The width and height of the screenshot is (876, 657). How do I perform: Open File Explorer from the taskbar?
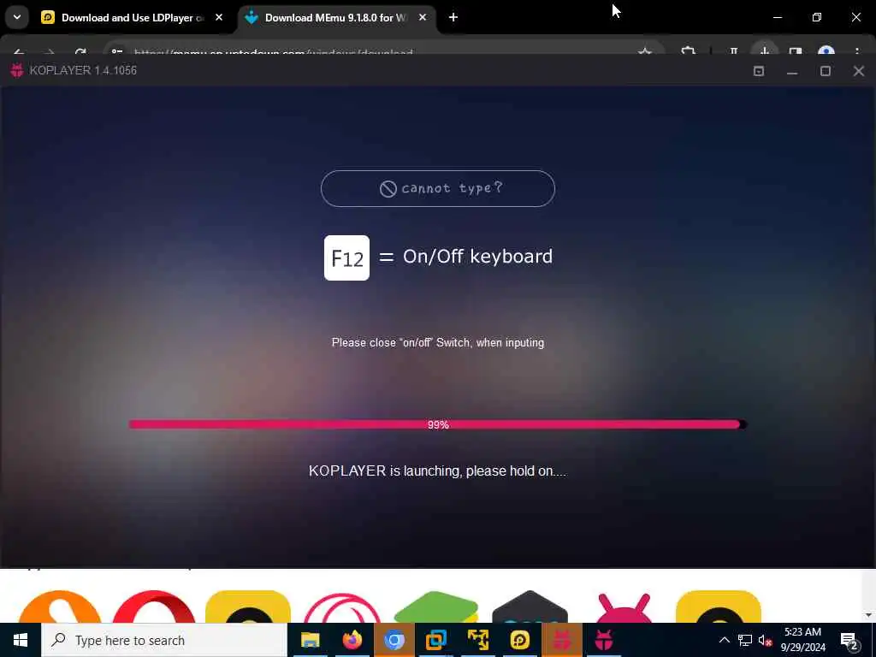310,640
